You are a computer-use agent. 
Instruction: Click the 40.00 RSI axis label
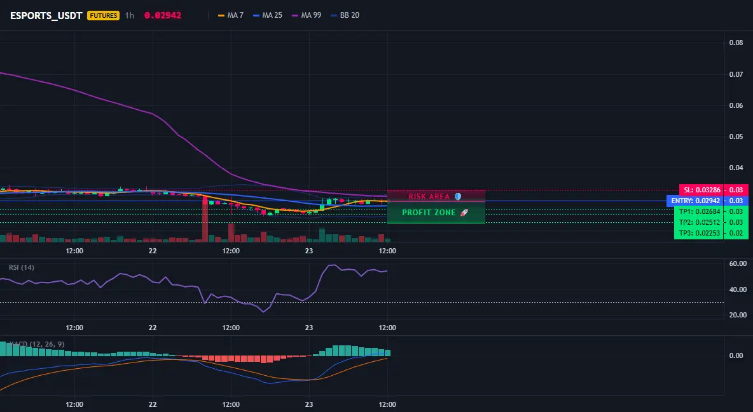click(738, 289)
